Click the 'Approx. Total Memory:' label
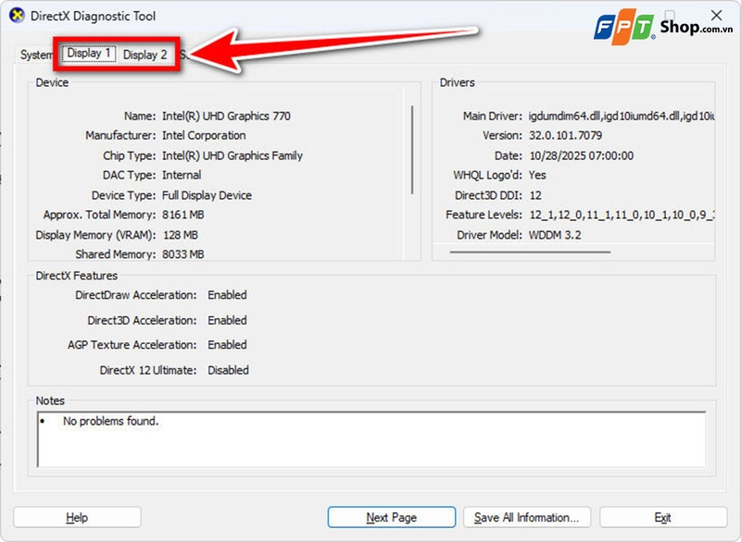The image size is (741, 542). [x=99, y=215]
